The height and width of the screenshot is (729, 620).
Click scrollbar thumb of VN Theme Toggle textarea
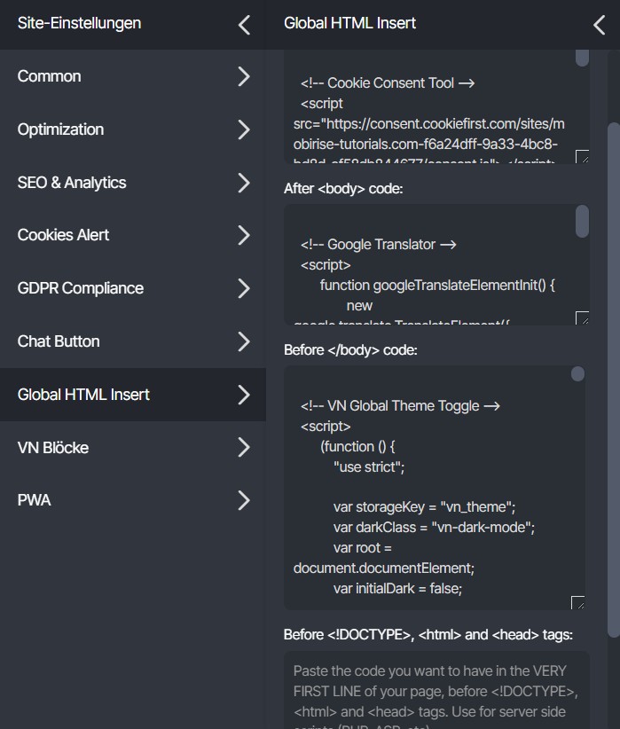tap(577, 373)
